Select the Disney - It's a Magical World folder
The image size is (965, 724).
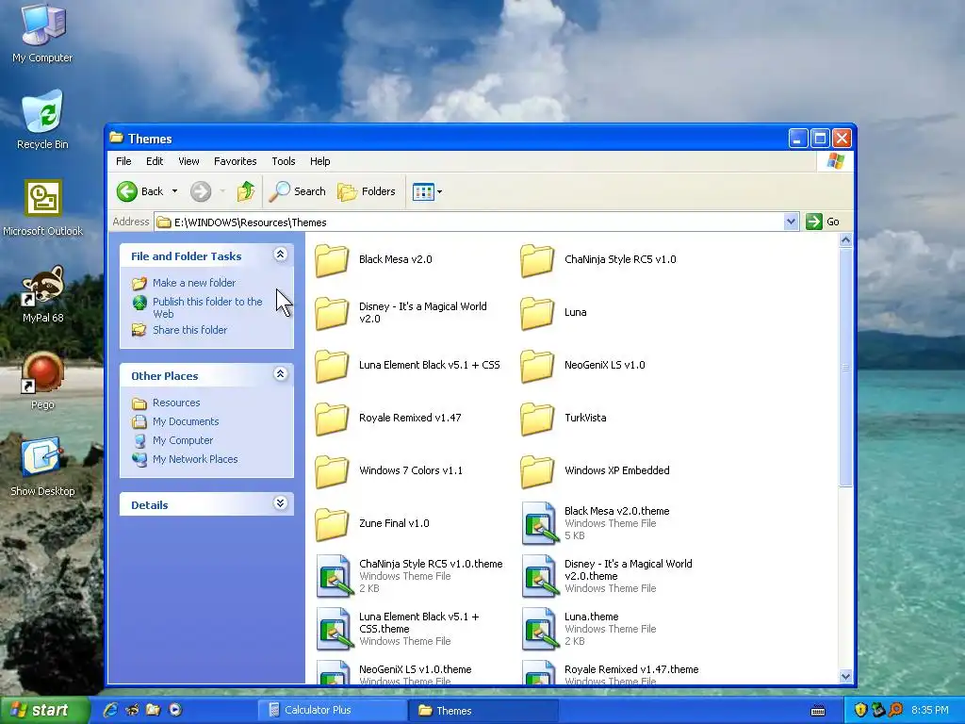(401, 312)
